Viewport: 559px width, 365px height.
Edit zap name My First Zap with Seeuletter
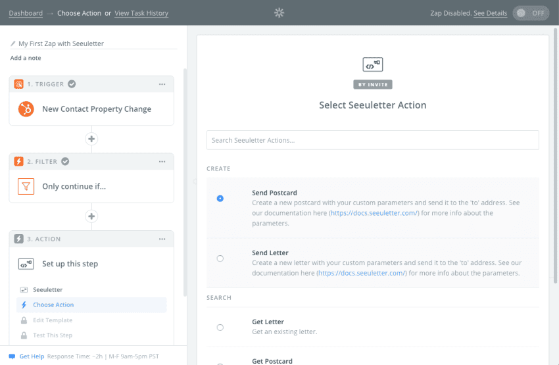click(x=61, y=43)
